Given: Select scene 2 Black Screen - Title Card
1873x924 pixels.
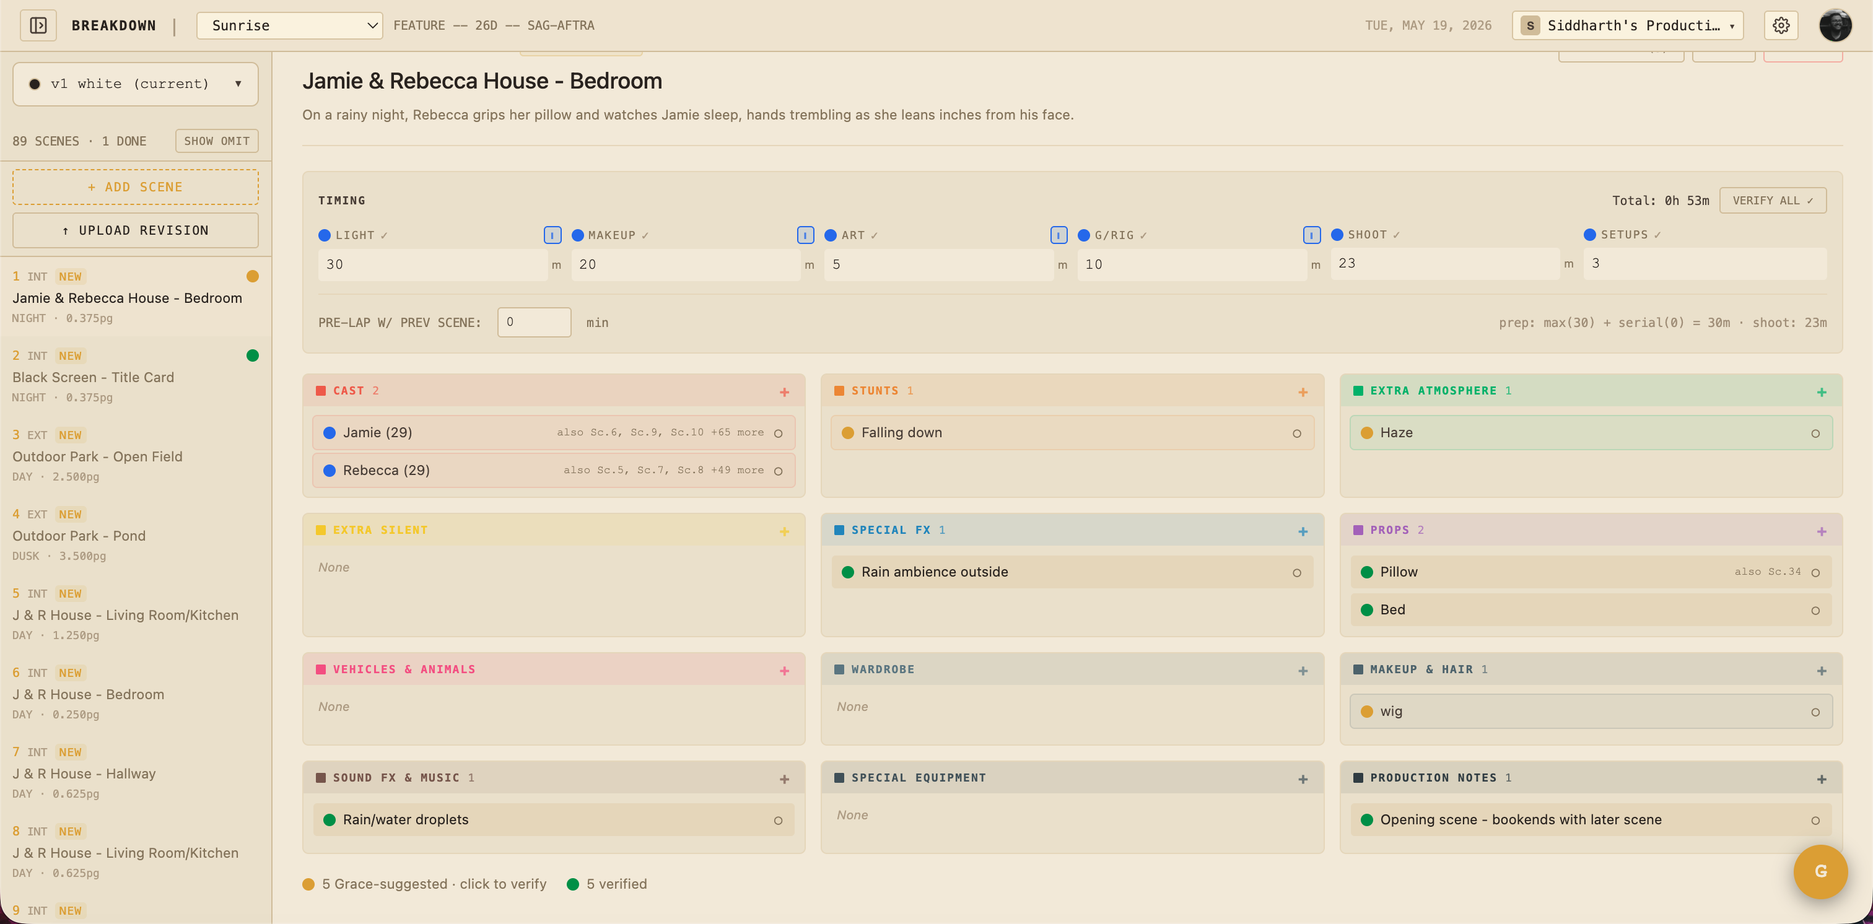Looking at the screenshot, I should [x=135, y=376].
